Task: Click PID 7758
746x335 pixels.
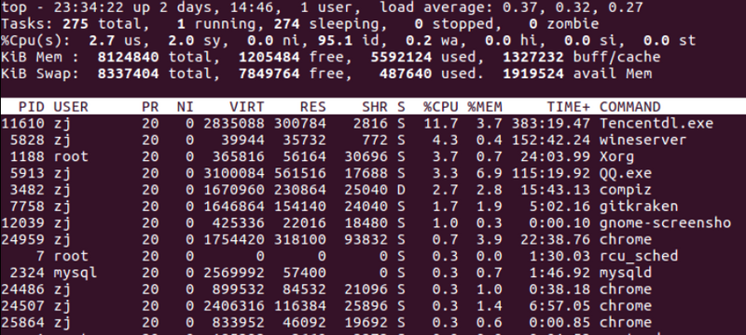Action: (27, 207)
